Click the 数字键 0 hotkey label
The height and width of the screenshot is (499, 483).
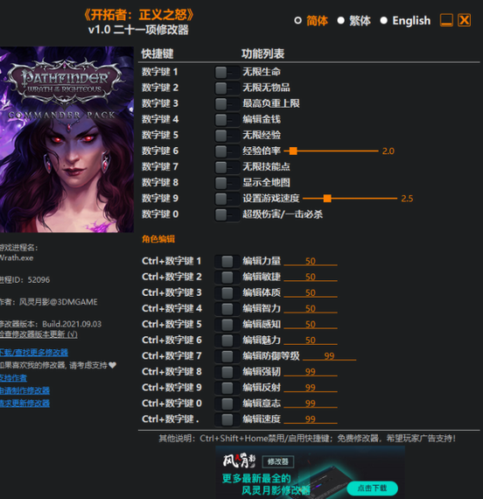coord(160,214)
